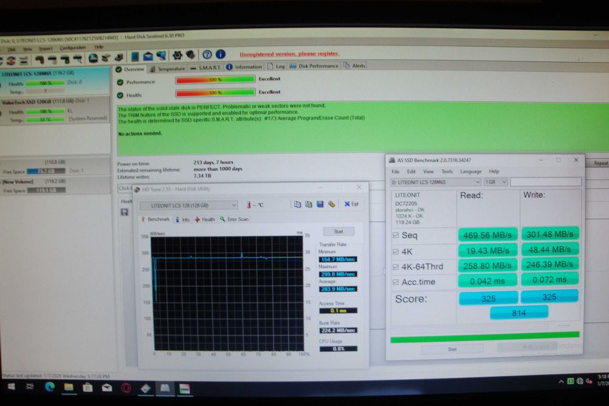Open the Report menu in Hard Disk Sentinel
Image resolution: width=609 pixels, height=406 pixels.
(x=46, y=49)
